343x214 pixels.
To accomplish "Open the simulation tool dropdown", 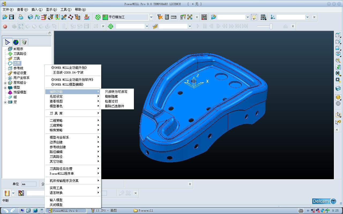I will click(190, 26).
